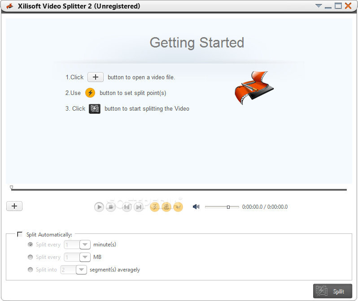This screenshot has height=301, width=358.
Task: Click the Getting Started heading
Action: pos(197,43)
